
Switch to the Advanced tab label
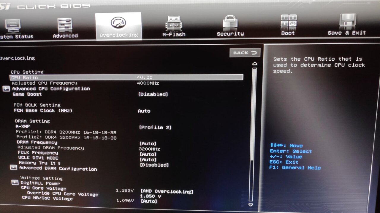click(x=65, y=36)
